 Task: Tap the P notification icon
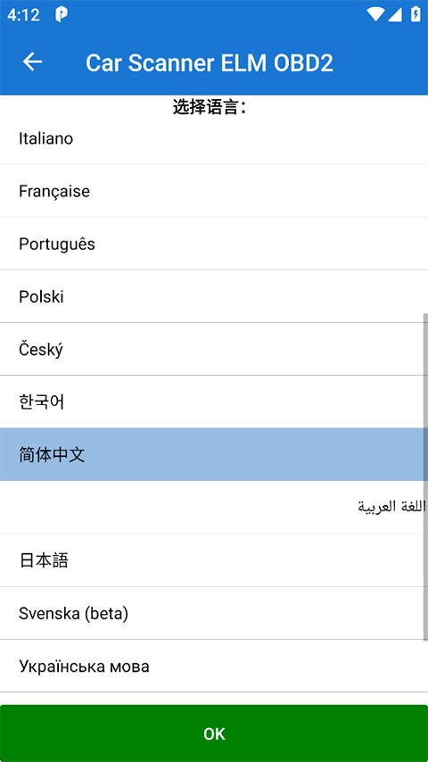pos(62,14)
